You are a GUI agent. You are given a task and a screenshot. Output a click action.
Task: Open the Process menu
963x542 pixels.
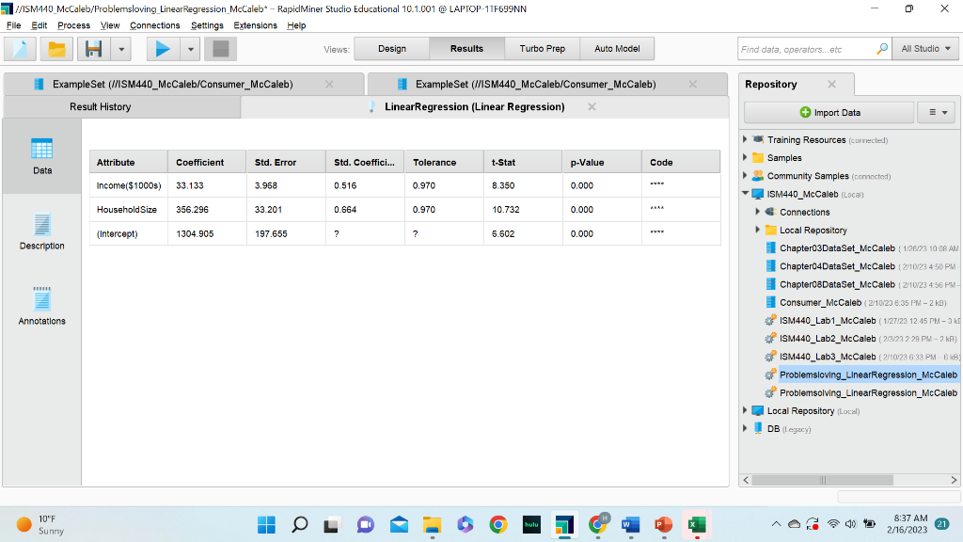pos(73,25)
